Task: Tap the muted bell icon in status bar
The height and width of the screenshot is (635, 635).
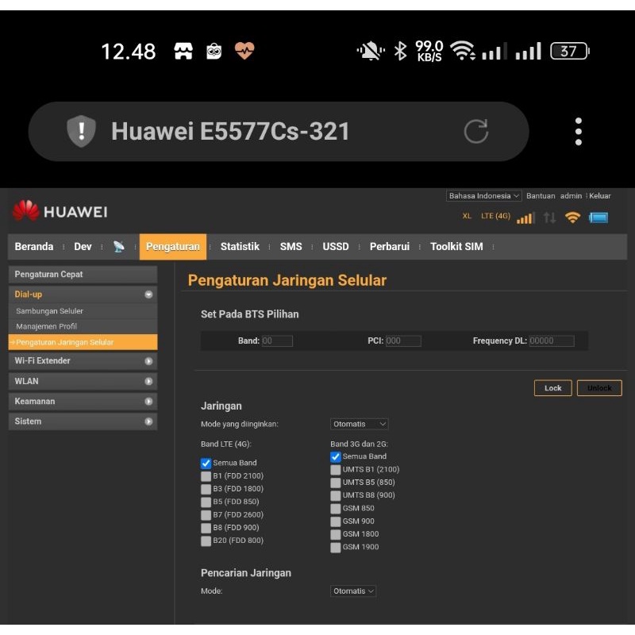Action: coord(370,52)
